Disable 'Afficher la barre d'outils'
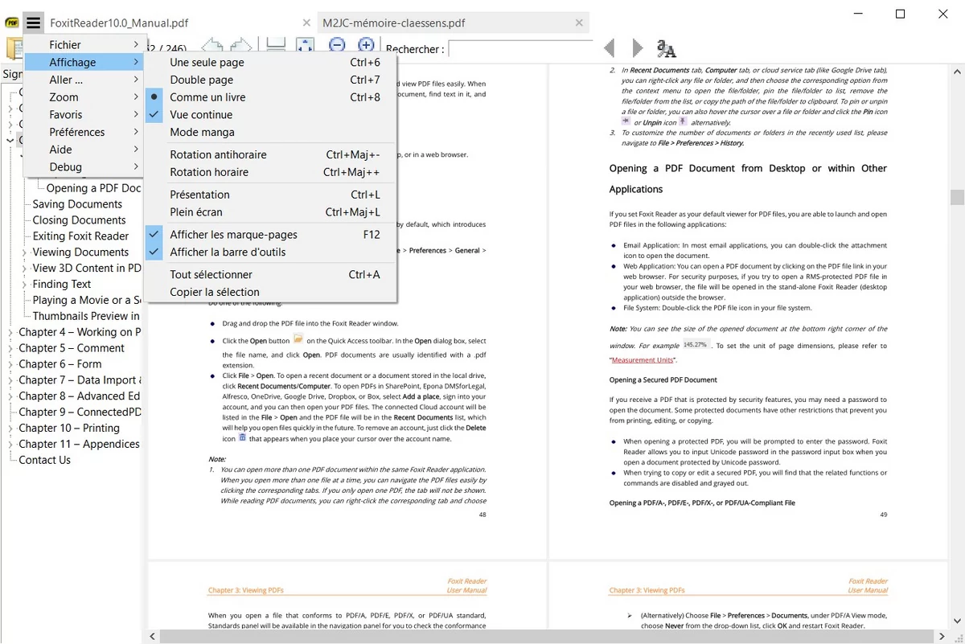Viewport: 965px width, 644px height. click(x=228, y=252)
